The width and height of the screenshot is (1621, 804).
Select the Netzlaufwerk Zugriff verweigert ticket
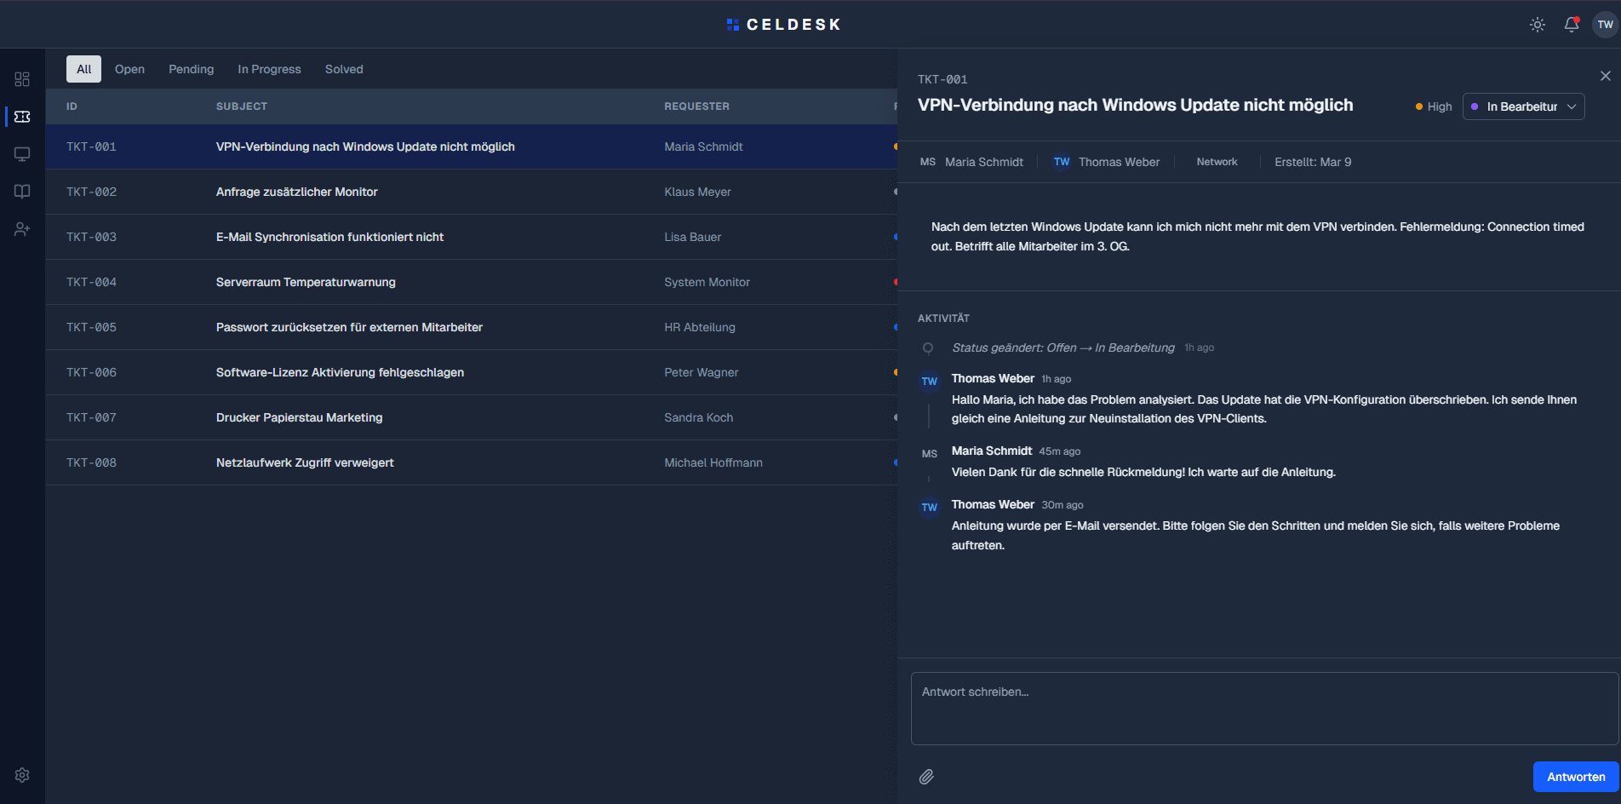pyautogui.click(x=305, y=462)
